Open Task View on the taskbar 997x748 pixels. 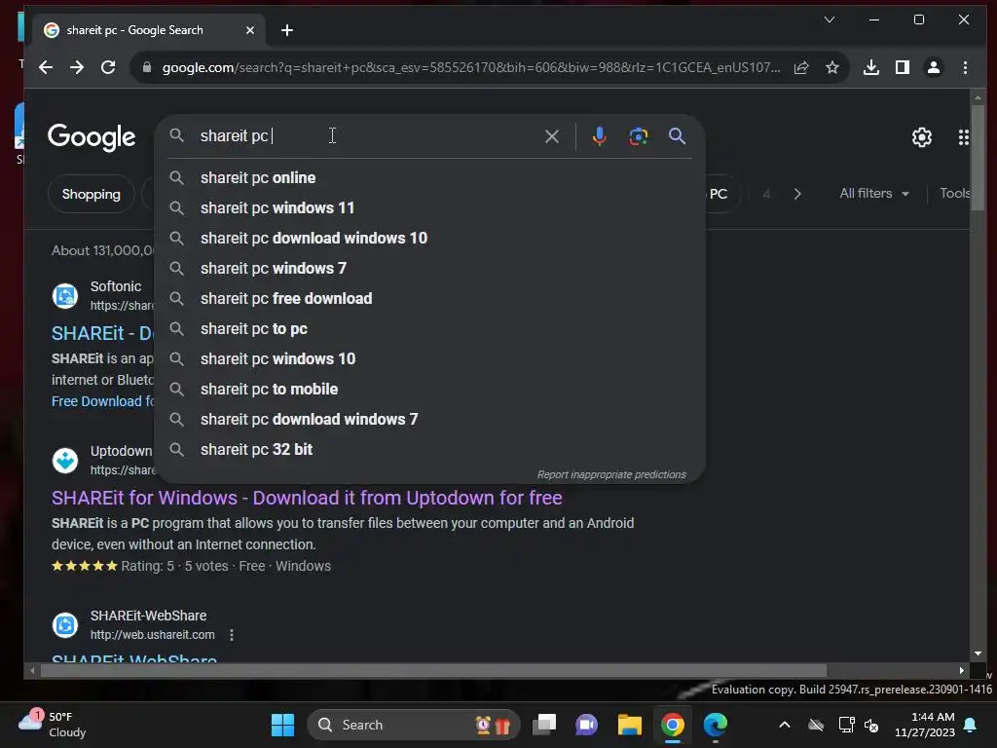coord(544,725)
